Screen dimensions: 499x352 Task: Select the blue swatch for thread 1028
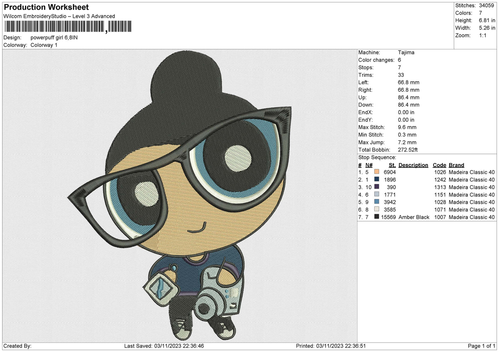click(377, 202)
